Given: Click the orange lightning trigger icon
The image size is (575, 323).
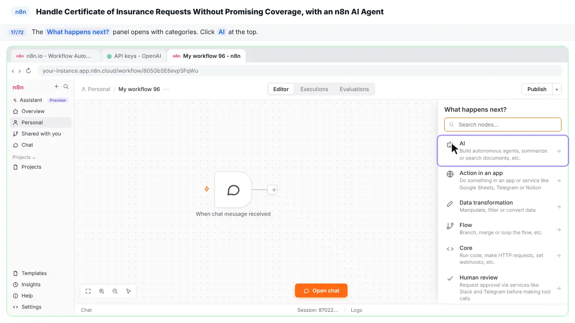Looking at the screenshot, I should click(x=207, y=189).
